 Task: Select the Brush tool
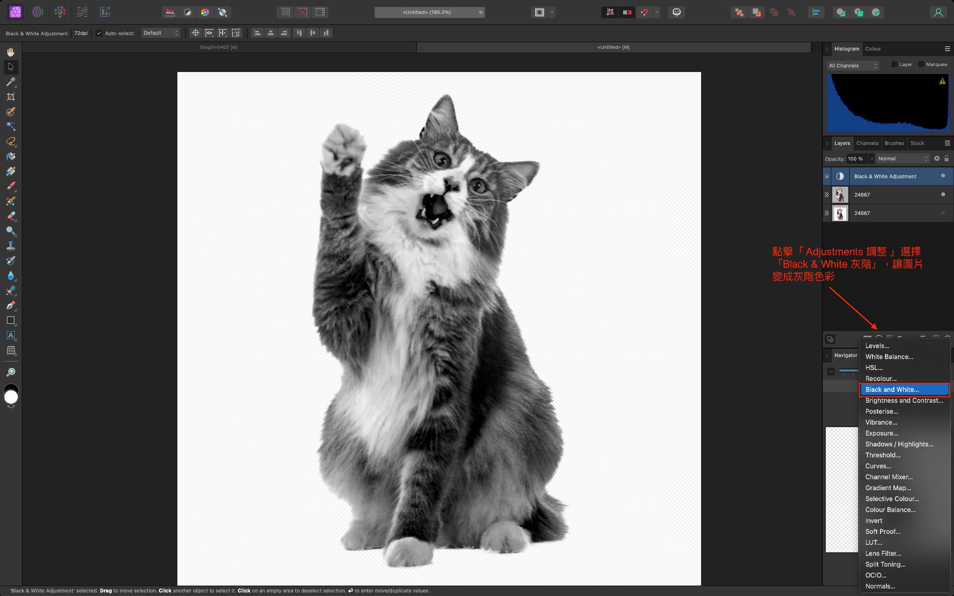tap(10, 186)
